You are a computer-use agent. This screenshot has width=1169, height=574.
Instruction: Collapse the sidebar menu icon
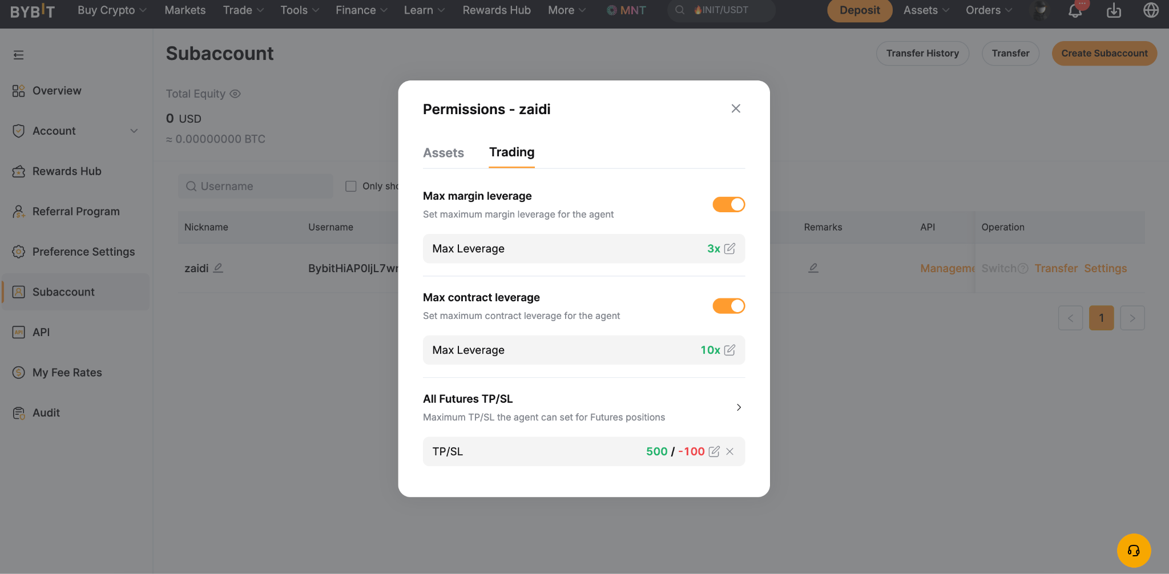coord(19,55)
